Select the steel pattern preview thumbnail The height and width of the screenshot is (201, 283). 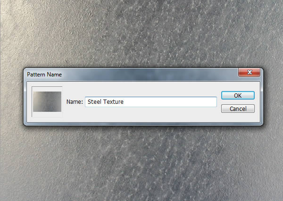tap(47, 101)
